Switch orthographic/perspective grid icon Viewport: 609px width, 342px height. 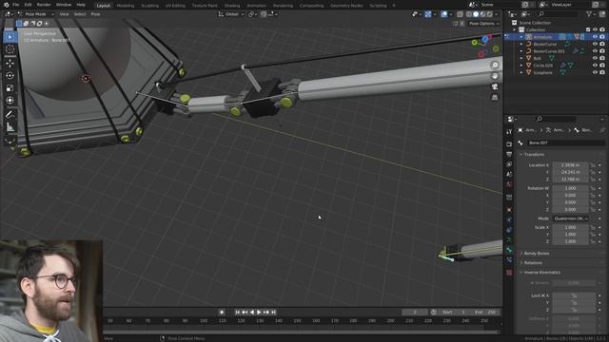point(495,98)
